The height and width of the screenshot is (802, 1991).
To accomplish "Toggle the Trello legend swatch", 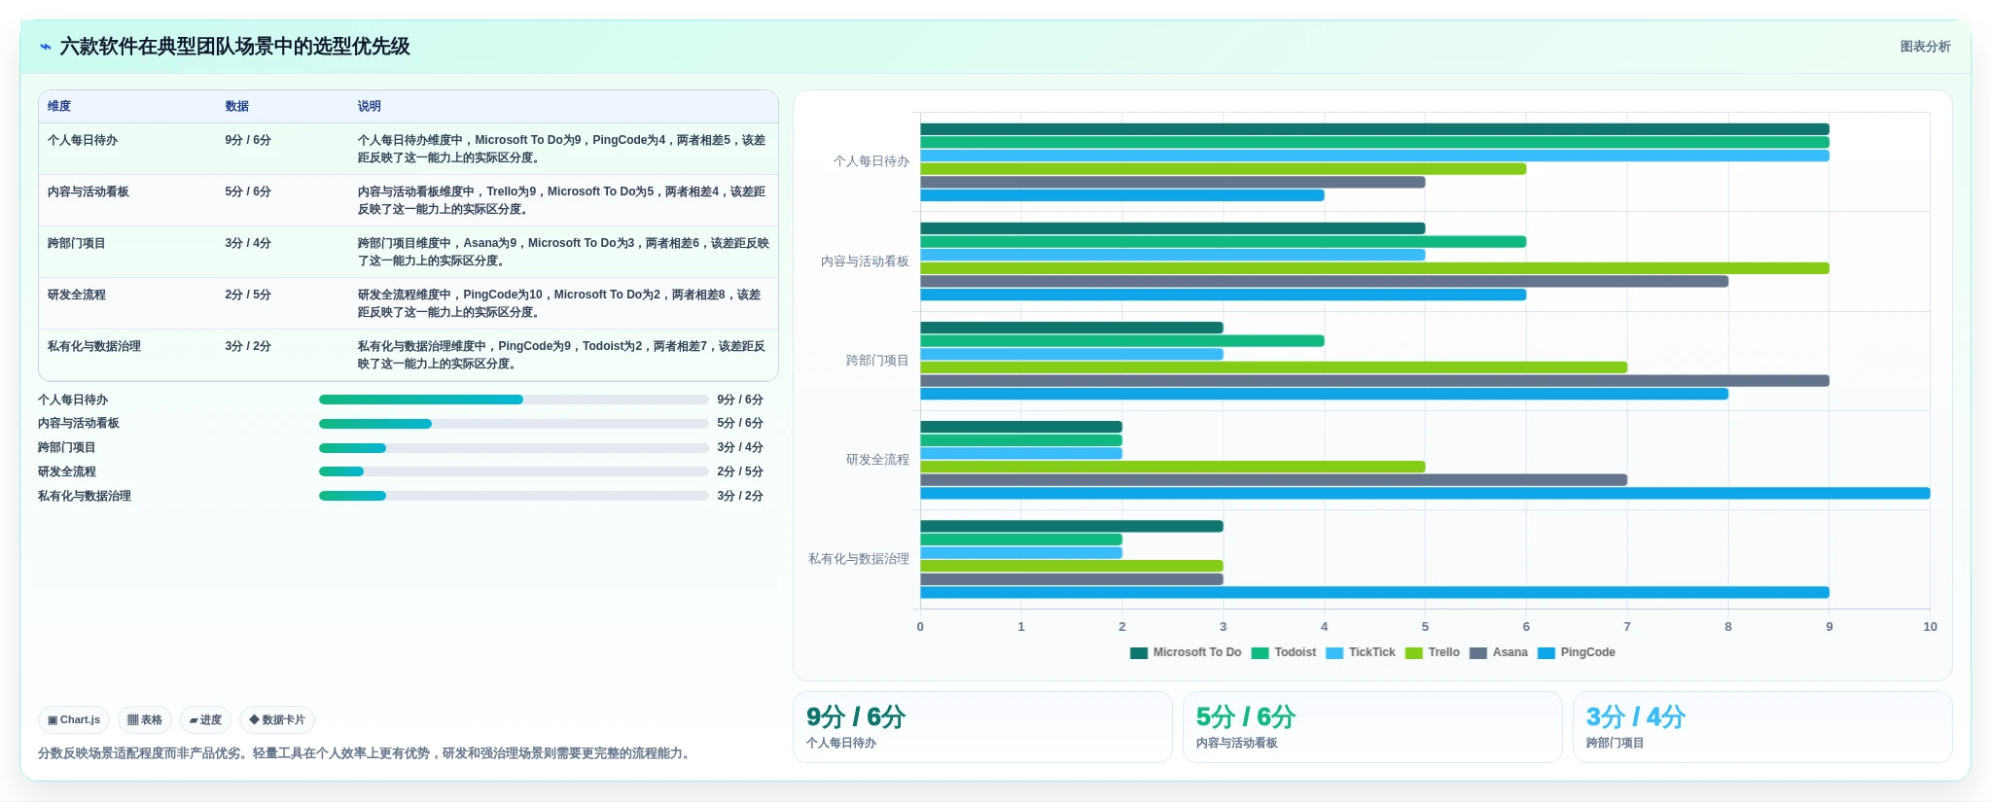I will click(1414, 653).
